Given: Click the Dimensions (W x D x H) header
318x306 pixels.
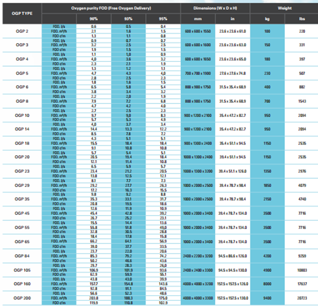Looking at the screenshot, I should click(215, 8).
